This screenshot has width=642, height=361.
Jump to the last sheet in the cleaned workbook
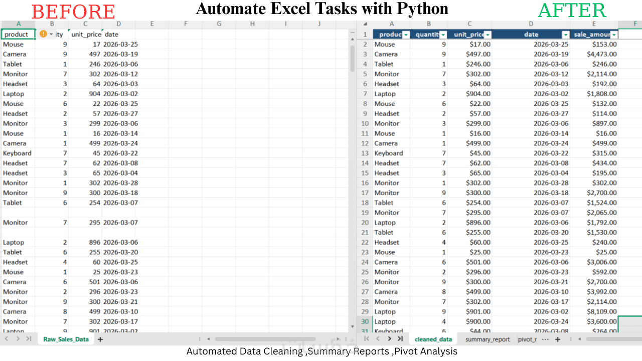pyautogui.click(x=400, y=339)
